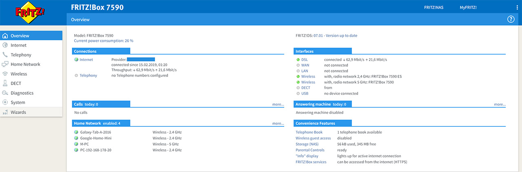Screen dimensions: 522x172
Task: Click green dot beside M-PC device
Action: pos(76,144)
